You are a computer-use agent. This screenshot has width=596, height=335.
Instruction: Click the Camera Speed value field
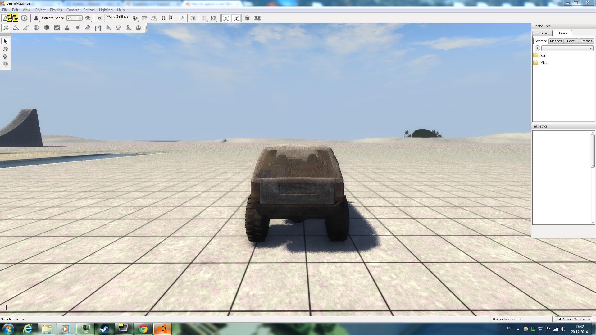coord(71,18)
